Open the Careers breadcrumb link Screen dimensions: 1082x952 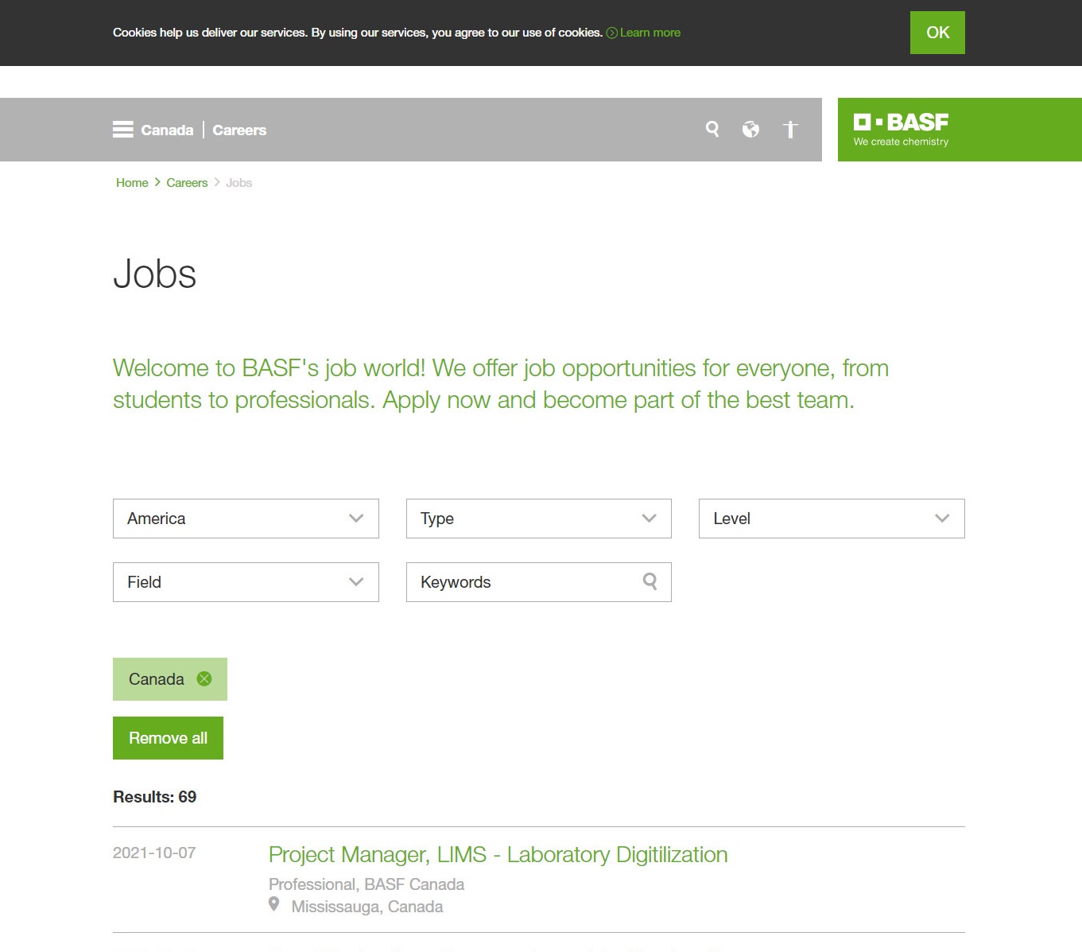pyautogui.click(x=187, y=183)
